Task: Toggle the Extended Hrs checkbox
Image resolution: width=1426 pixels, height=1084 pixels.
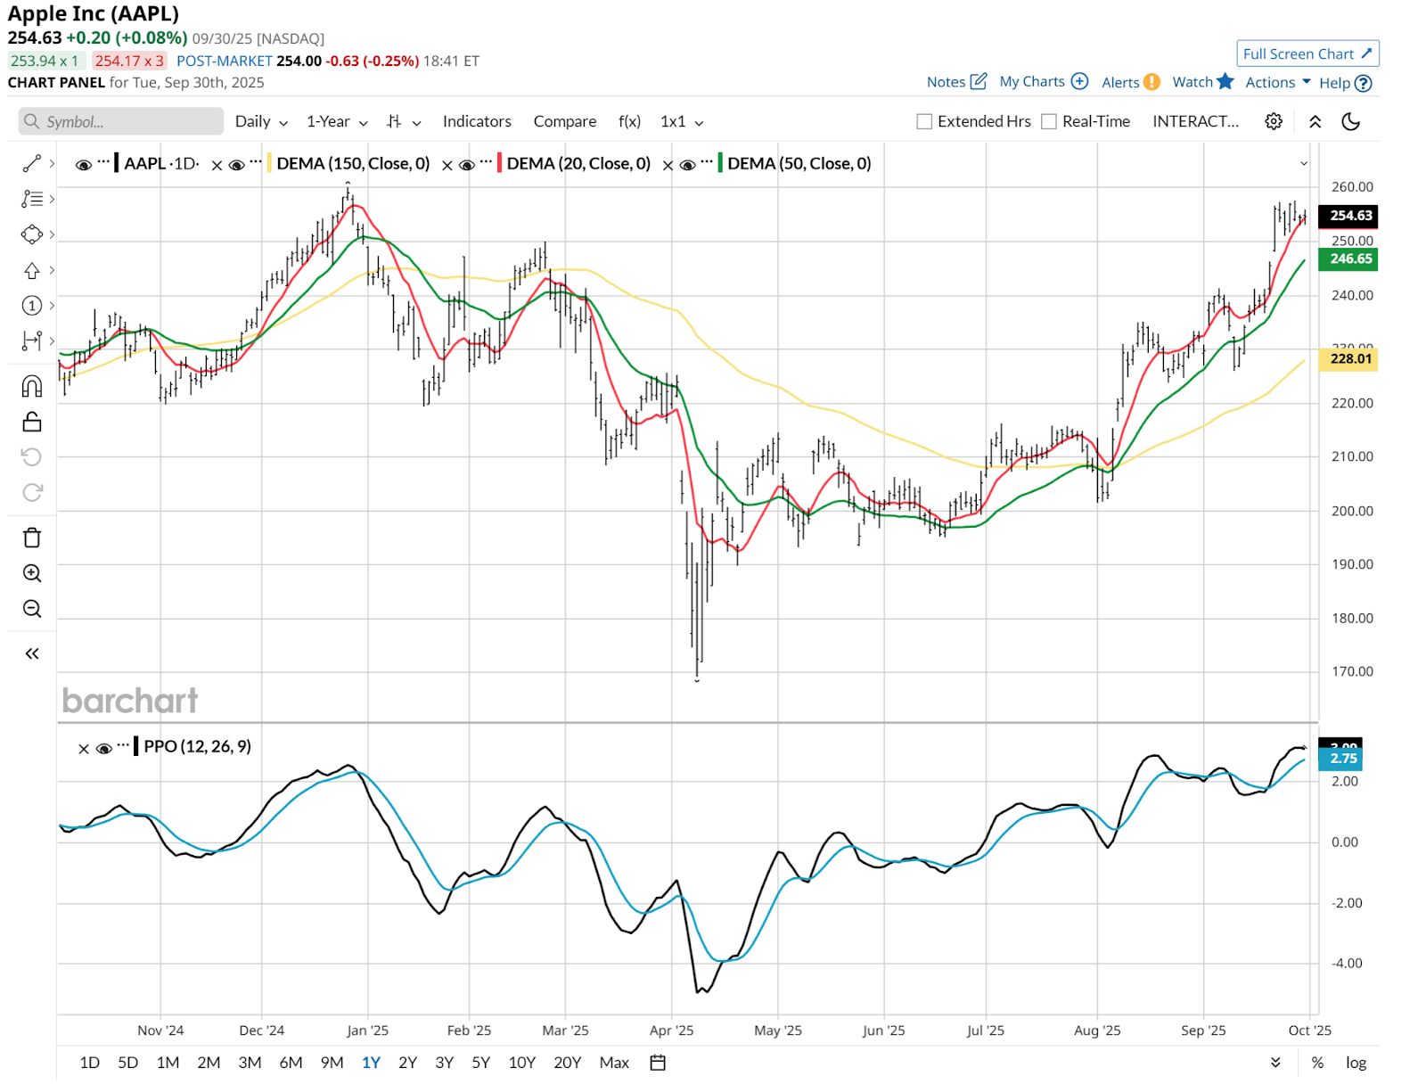Action: pos(924,121)
